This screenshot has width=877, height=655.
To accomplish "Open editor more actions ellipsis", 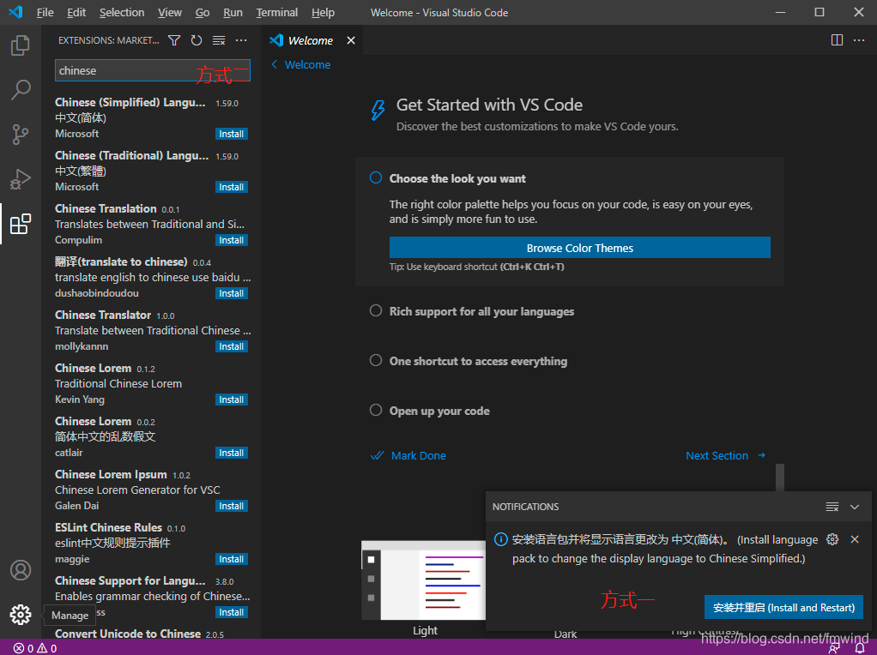I will coord(859,40).
